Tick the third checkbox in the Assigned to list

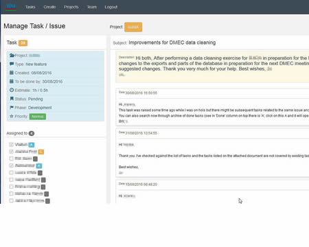11,158
